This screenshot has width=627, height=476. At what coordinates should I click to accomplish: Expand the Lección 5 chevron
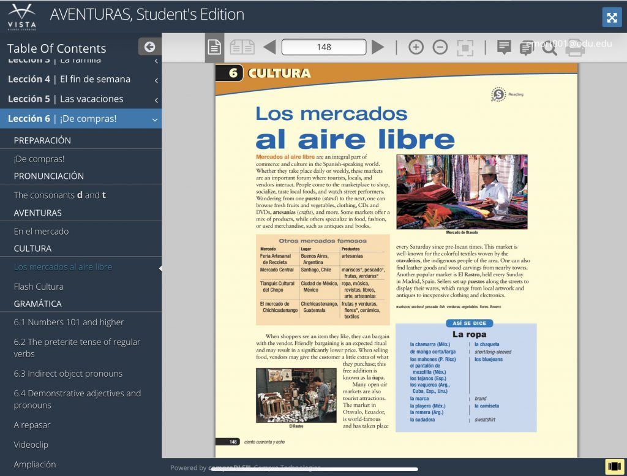click(x=156, y=100)
